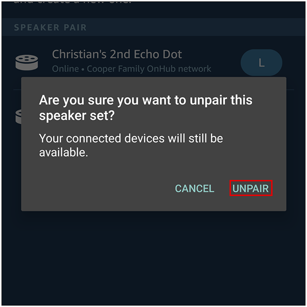The width and height of the screenshot is (307, 307).
Task: Open Christian's 2nd Echo Dot device
Action: click(x=117, y=54)
